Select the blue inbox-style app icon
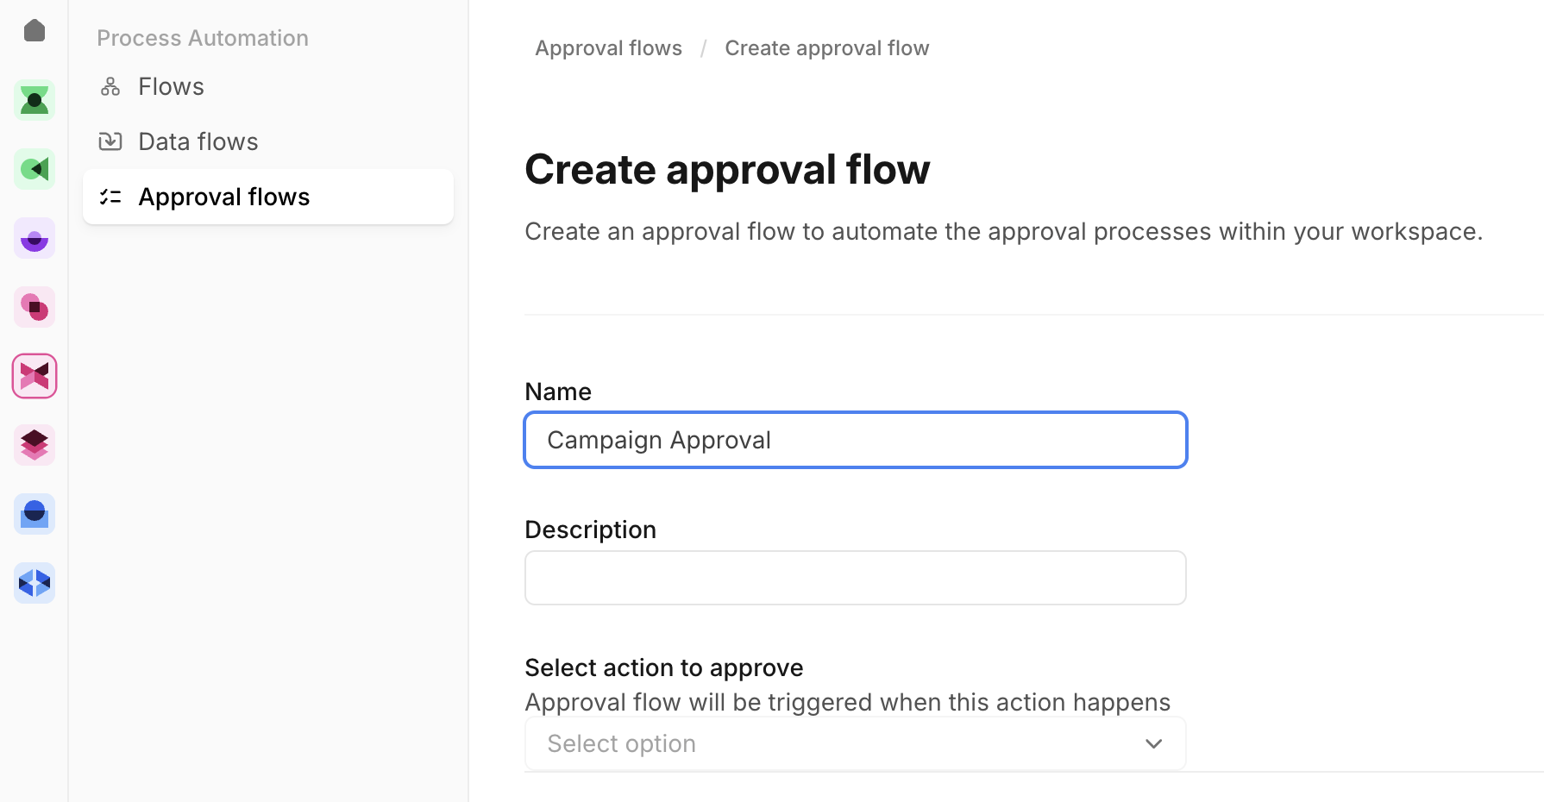Screen dimensions: 1544x802 (35, 514)
